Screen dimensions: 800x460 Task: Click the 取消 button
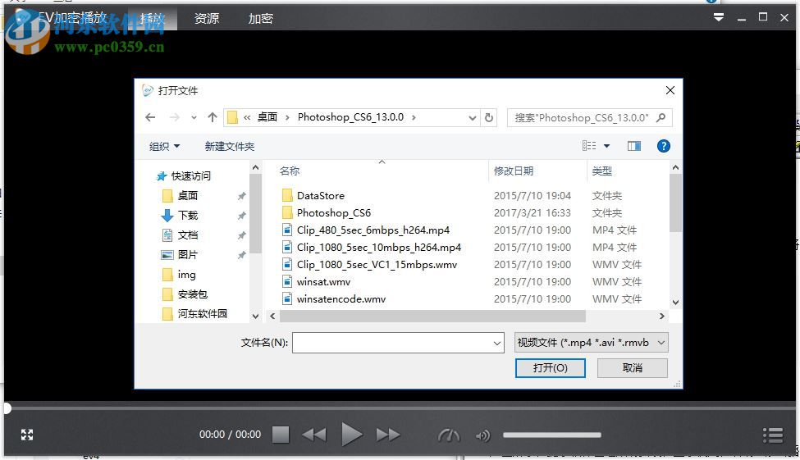(632, 367)
